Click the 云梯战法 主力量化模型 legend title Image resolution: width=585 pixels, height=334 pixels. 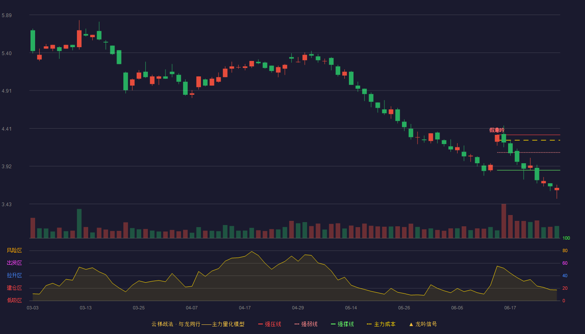coord(198,324)
